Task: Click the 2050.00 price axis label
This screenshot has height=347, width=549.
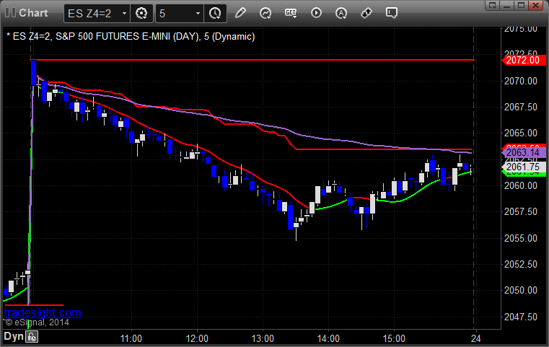Action: 521,290
